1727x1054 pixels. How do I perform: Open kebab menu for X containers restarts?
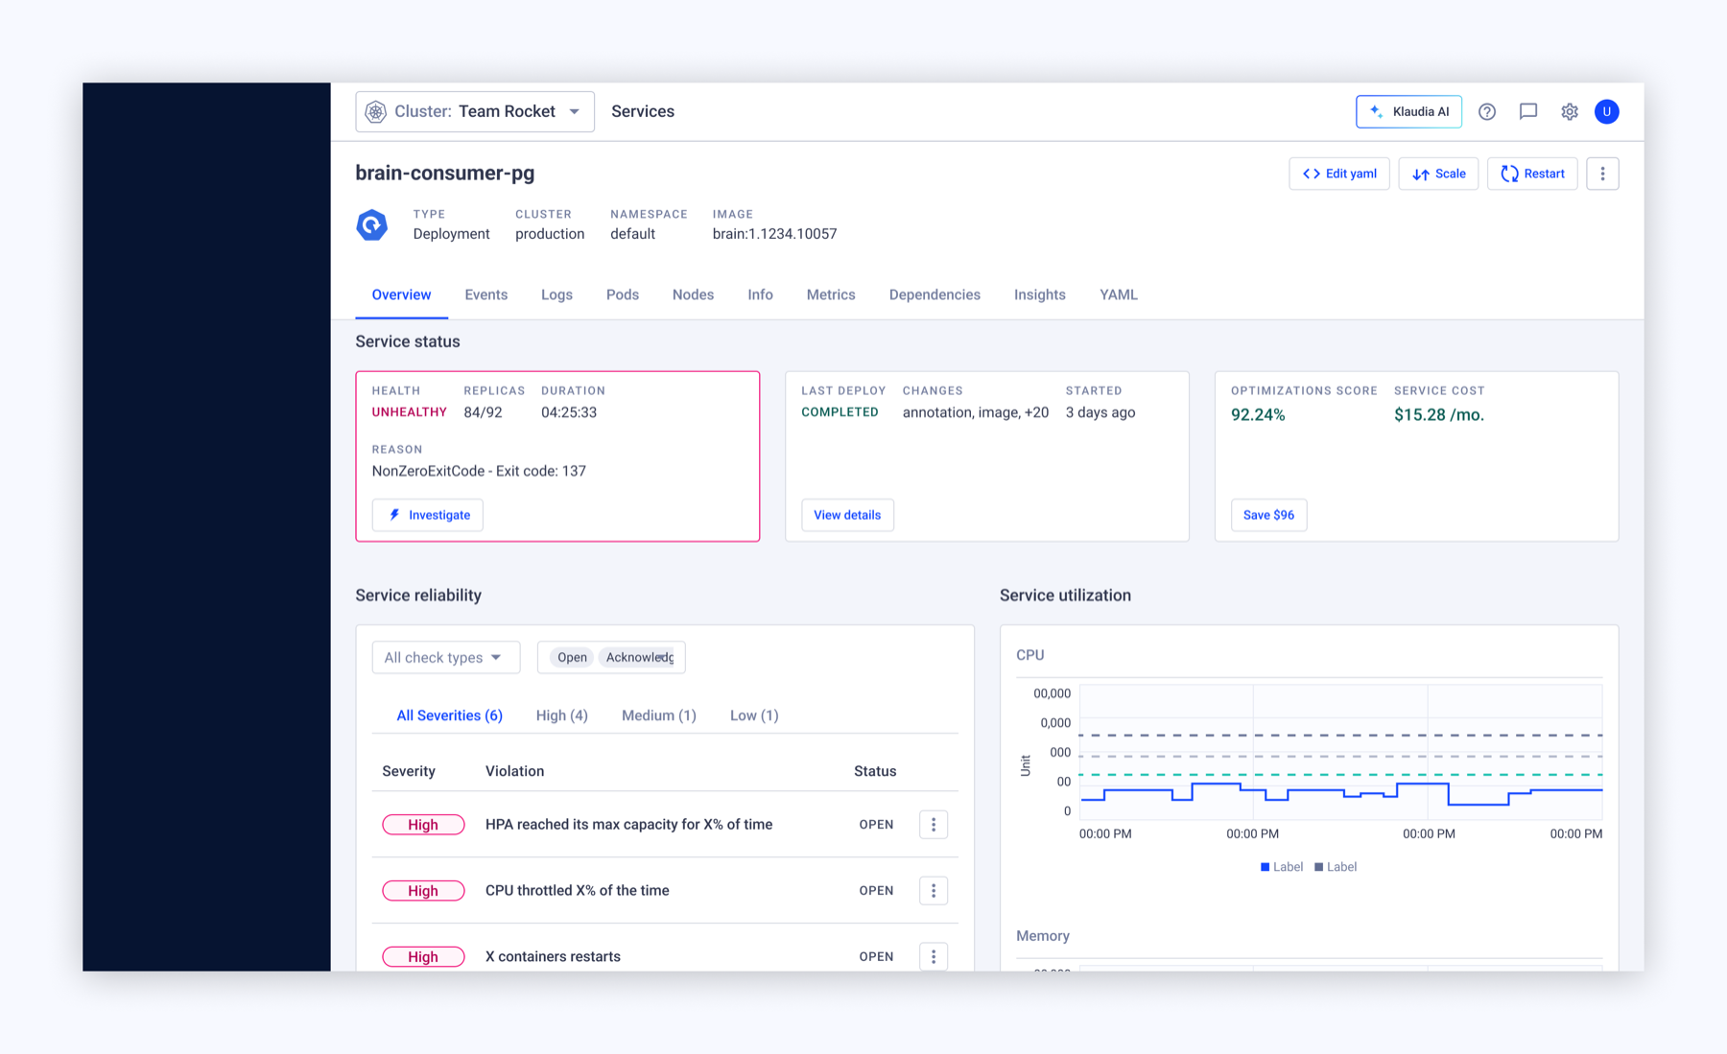coord(934,956)
